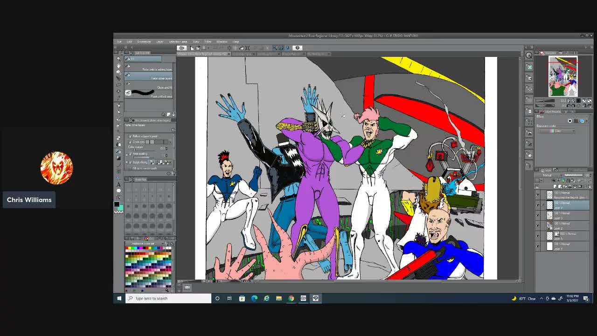Select the Close and fill sub tool
Viewport: 597px width, 336px height.
tap(149, 86)
